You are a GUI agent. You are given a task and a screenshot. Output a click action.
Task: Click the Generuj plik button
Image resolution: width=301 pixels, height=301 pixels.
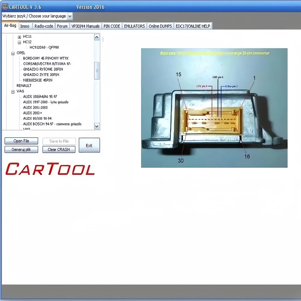[21, 150]
